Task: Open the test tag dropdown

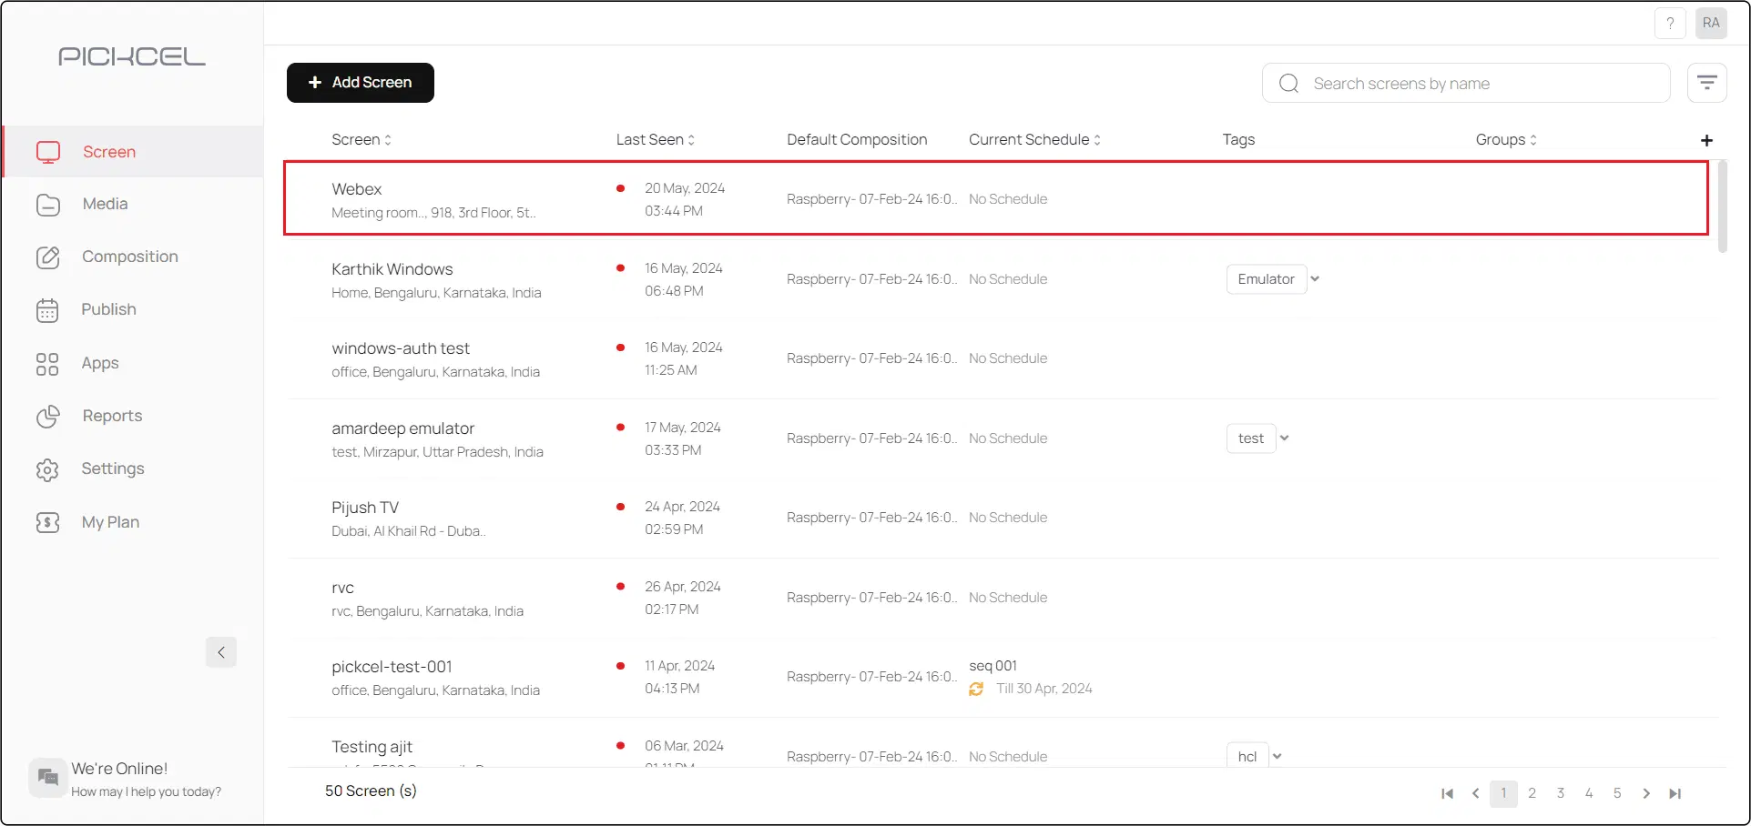Action: click(1285, 438)
